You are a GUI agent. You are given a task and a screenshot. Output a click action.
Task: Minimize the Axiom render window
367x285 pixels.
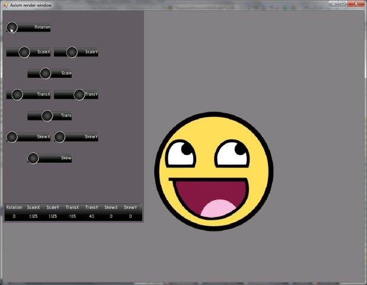pos(333,4)
